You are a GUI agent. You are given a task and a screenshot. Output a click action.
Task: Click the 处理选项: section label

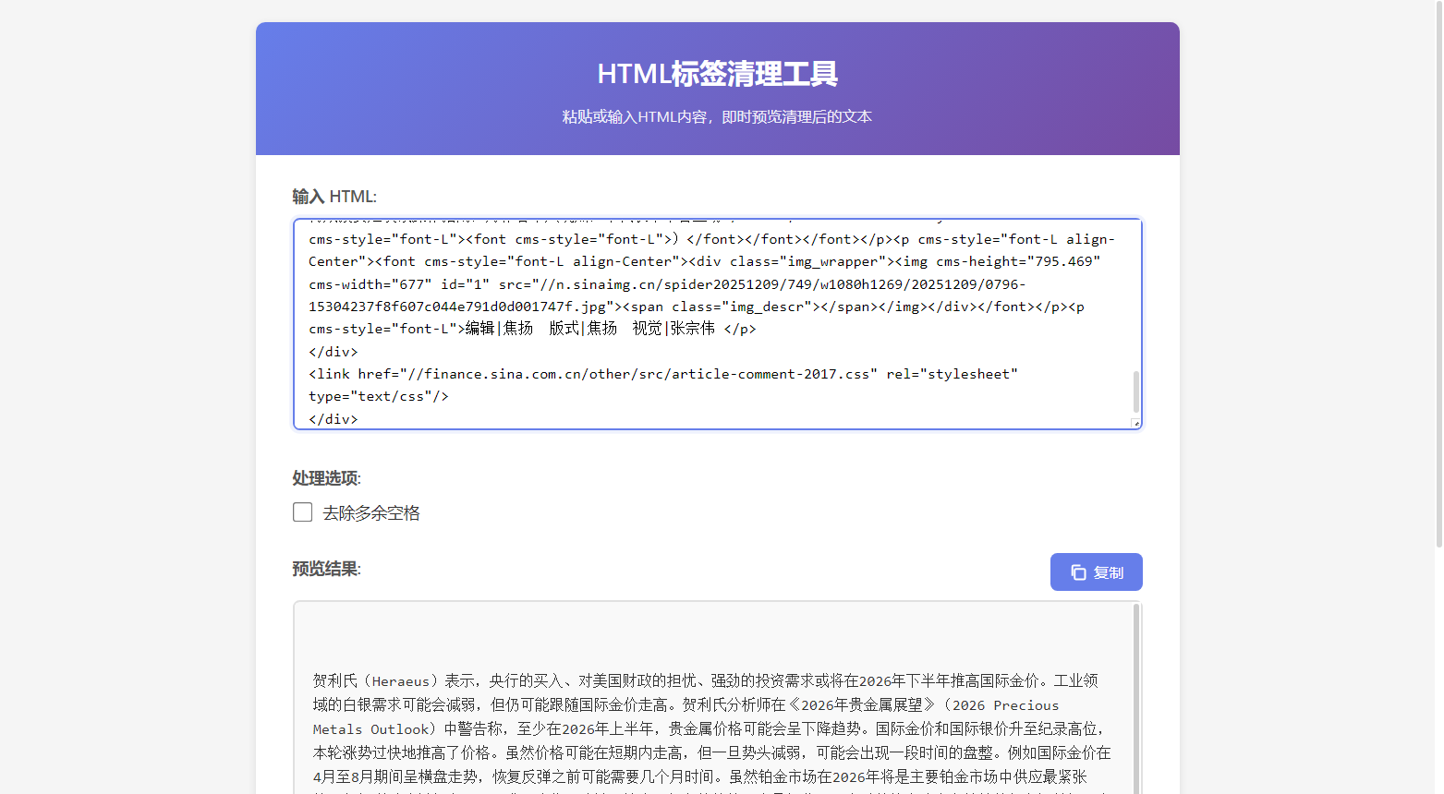(326, 478)
